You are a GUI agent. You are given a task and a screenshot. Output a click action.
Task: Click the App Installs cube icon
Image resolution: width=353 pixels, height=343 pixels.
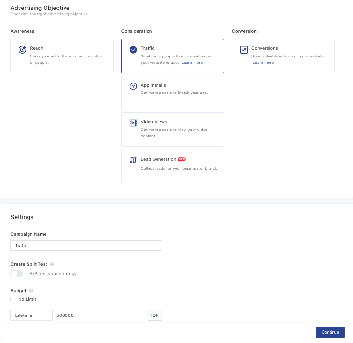pyautogui.click(x=133, y=86)
